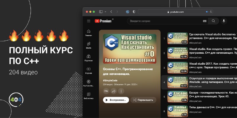This screenshot has width=237, height=118.
Task: Click the 404 circular logo
Action: pos(16,100)
